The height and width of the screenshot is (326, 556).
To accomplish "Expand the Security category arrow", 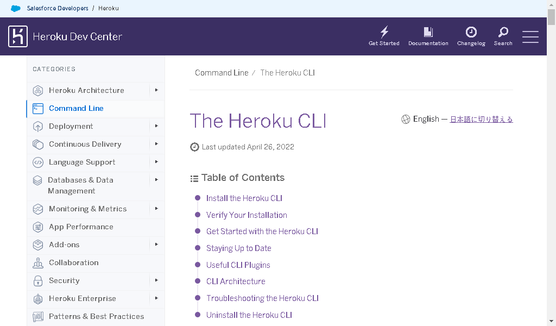I will pos(156,280).
